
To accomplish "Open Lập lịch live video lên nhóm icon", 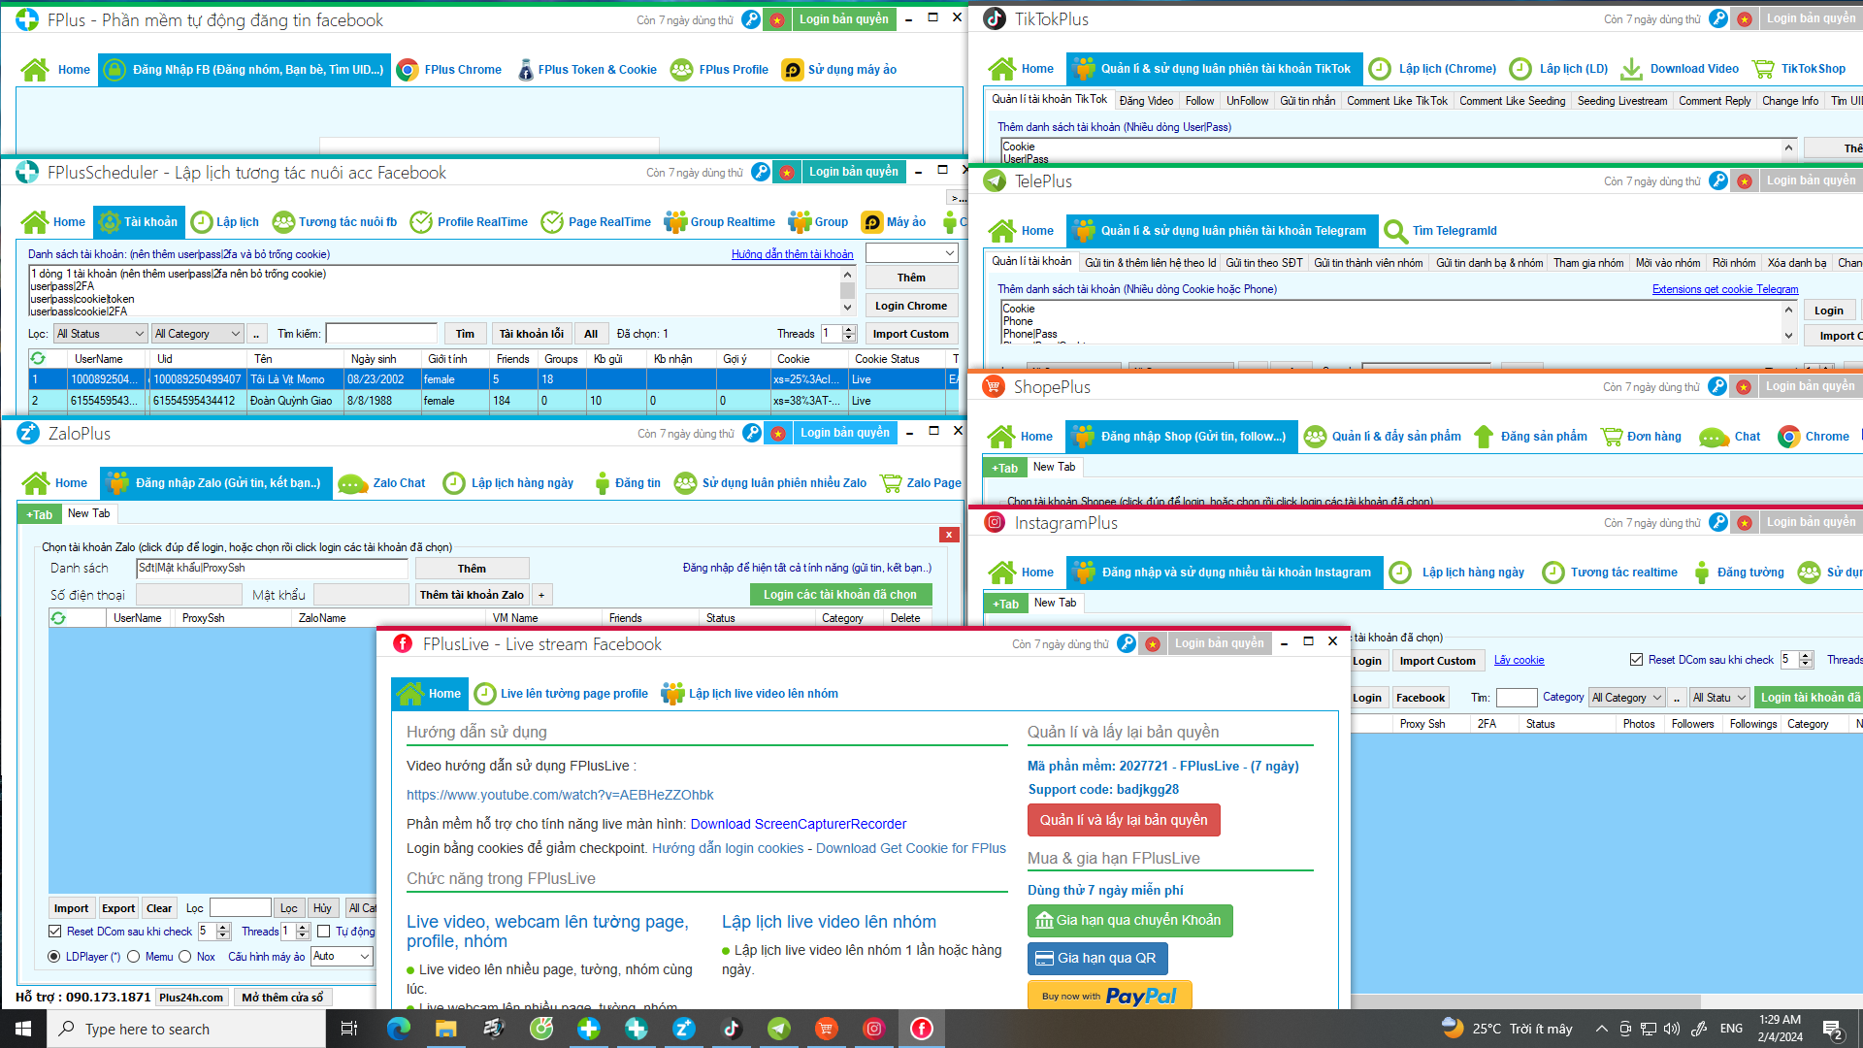I will point(672,694).
